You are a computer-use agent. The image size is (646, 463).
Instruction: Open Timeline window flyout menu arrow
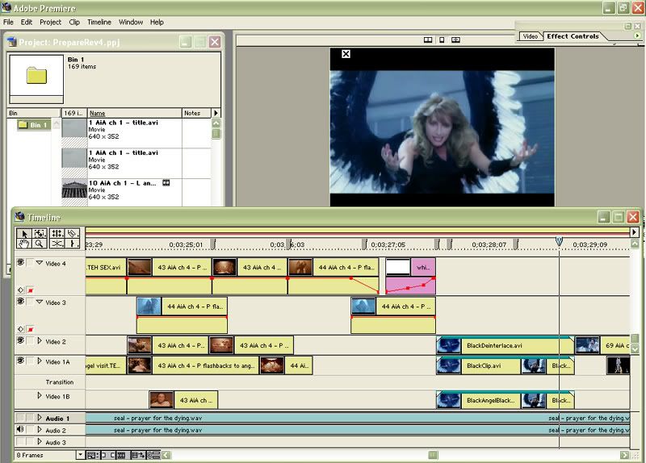634,232
